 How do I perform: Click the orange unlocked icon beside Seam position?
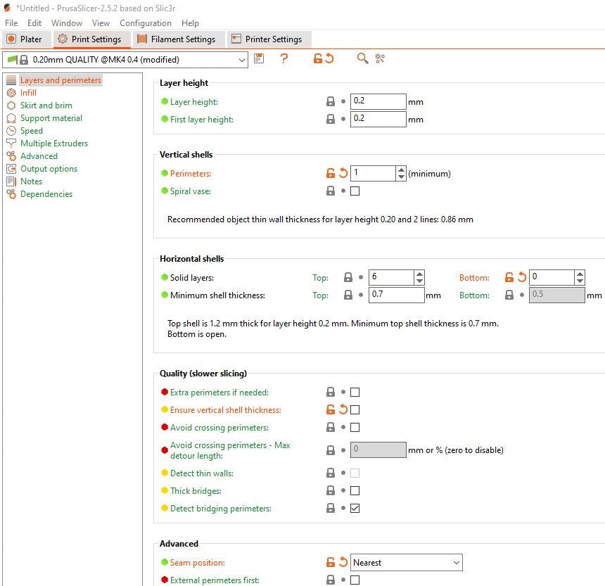pyautogui.click(x=331, y=563)
